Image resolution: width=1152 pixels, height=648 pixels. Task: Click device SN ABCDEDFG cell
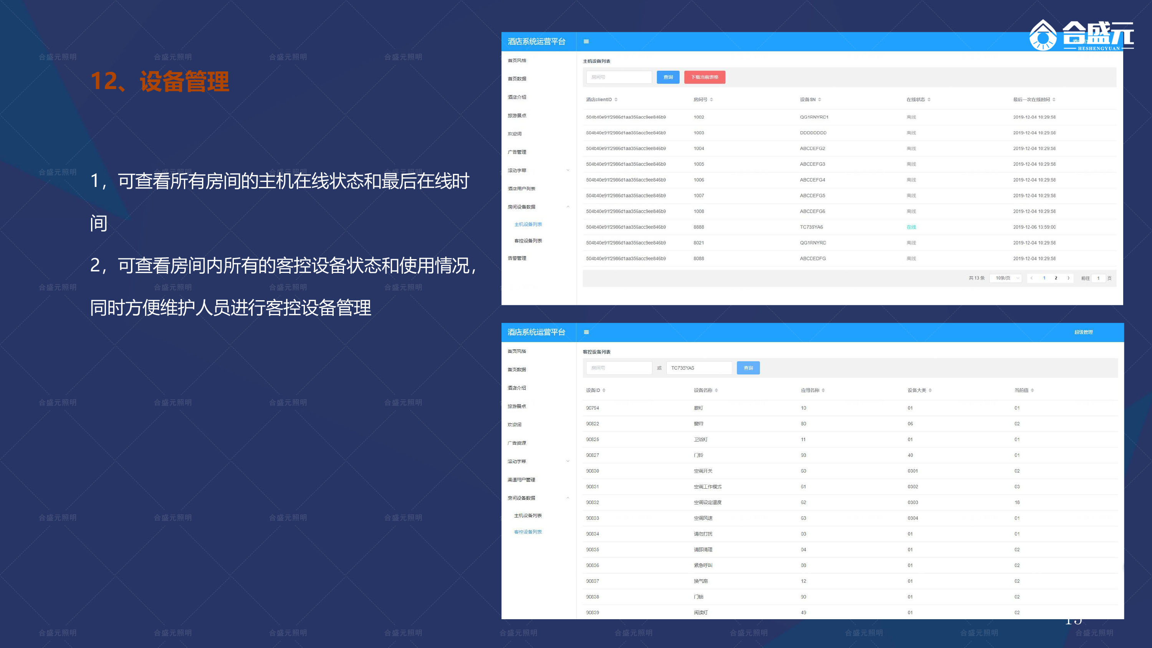pos(813,258)
